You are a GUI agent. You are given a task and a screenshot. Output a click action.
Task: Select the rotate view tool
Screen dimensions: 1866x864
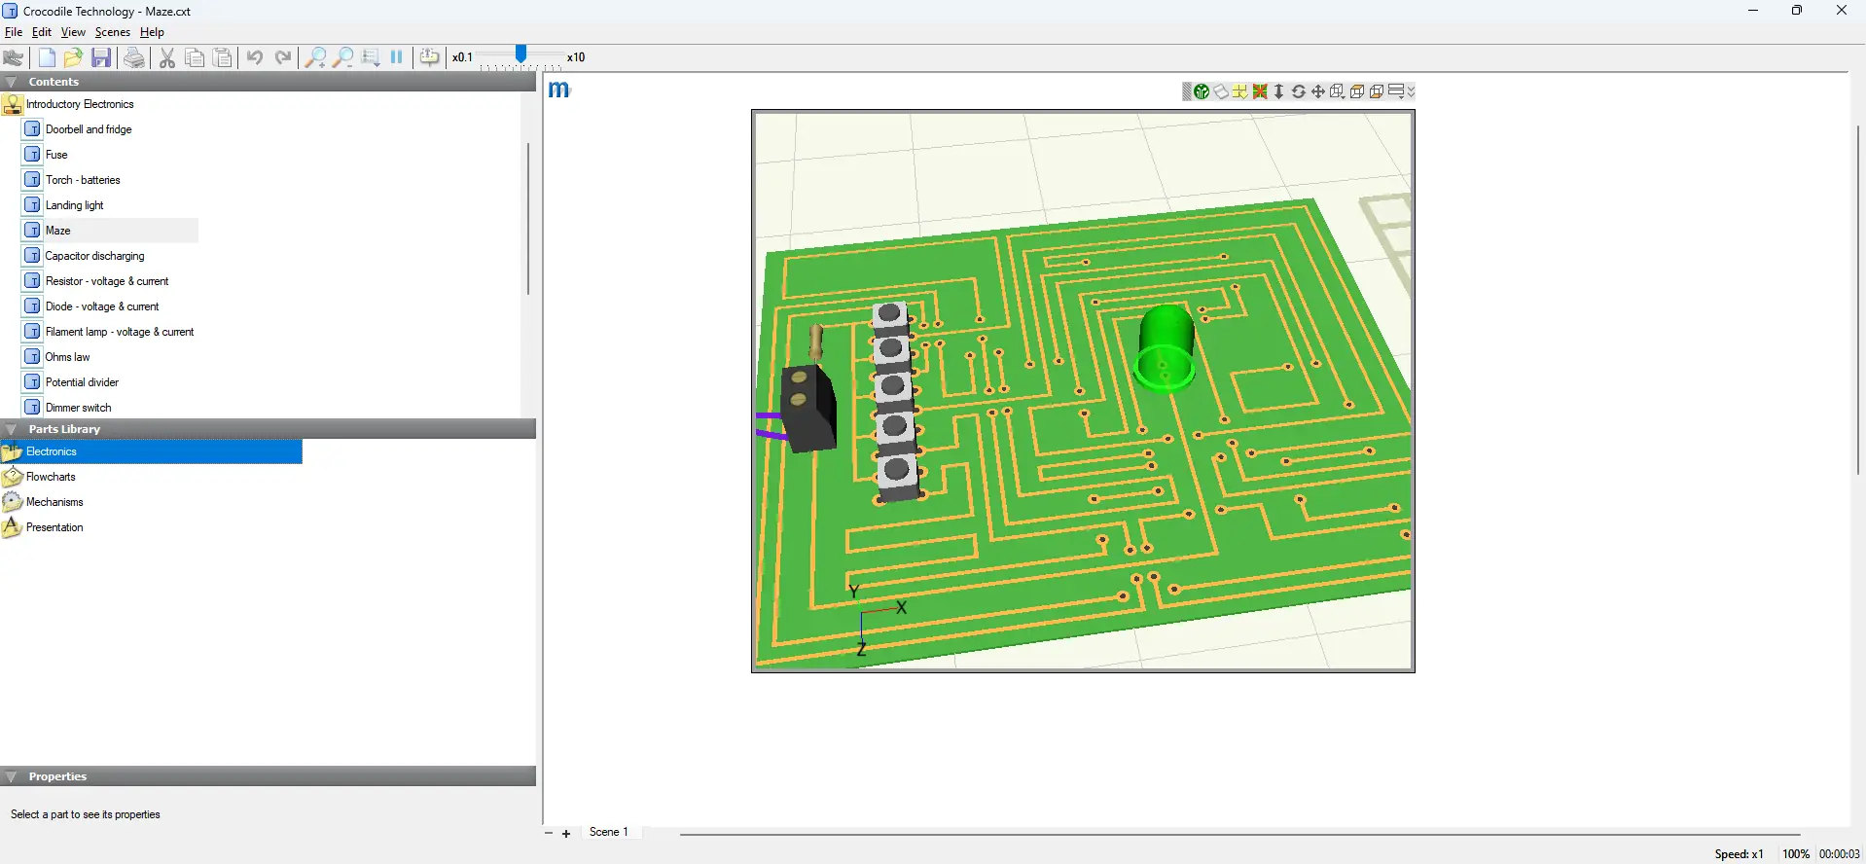click(x=1299, y=91)
